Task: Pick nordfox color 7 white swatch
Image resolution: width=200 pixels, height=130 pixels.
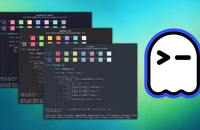Action: 109,54
